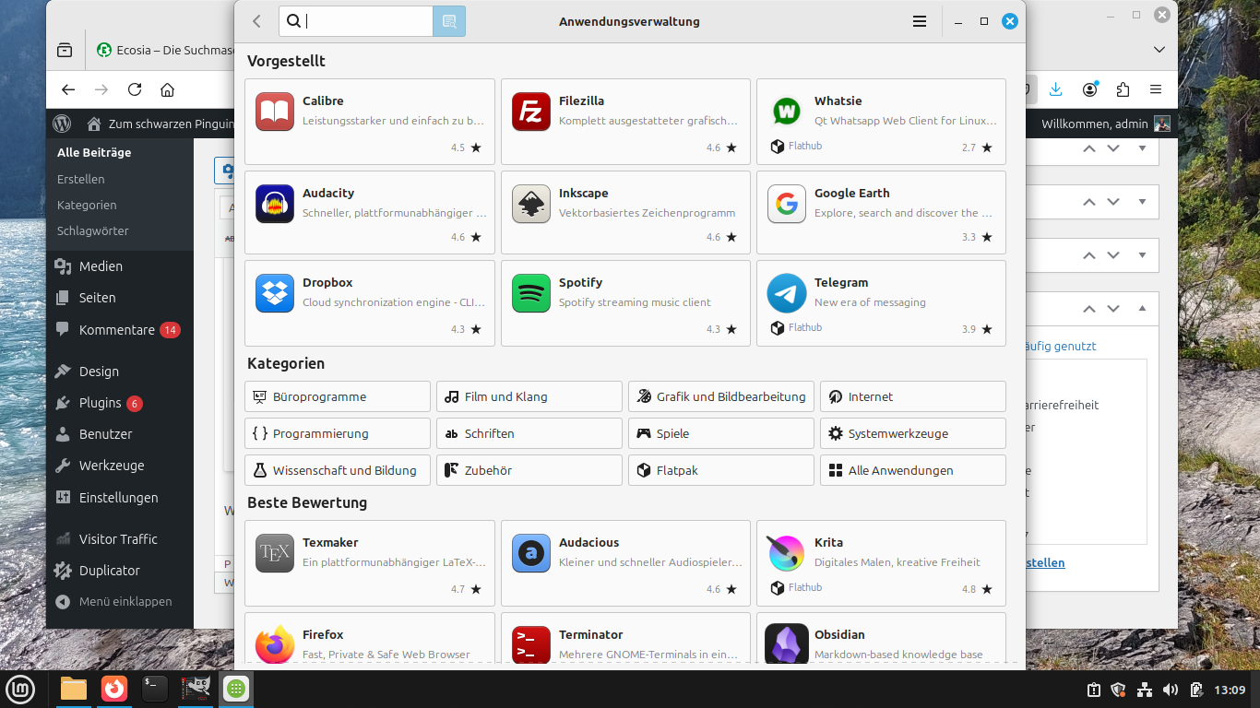The width and height of the screenshot is (1260, 708).
Task: Open the Audacity app icon
Action: [275, 204]
